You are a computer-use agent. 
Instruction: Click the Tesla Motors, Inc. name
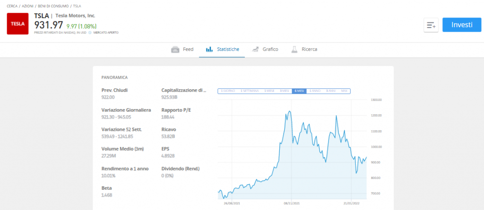75,16
